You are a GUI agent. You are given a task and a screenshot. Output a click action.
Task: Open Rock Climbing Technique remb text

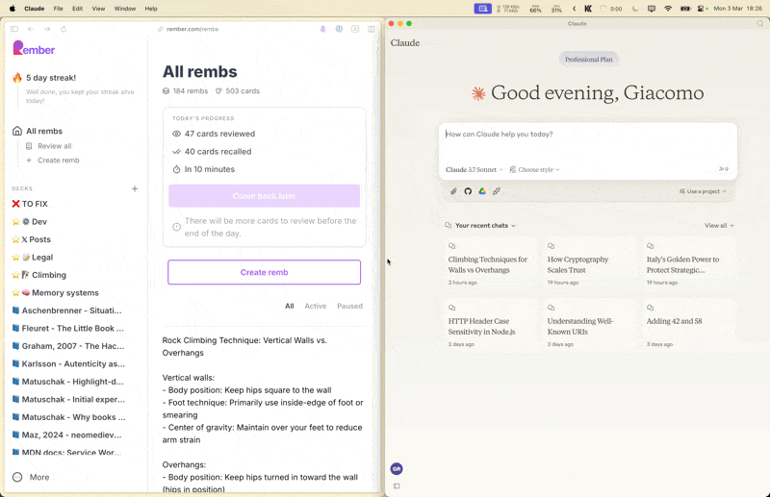click(x=244, y=346)
